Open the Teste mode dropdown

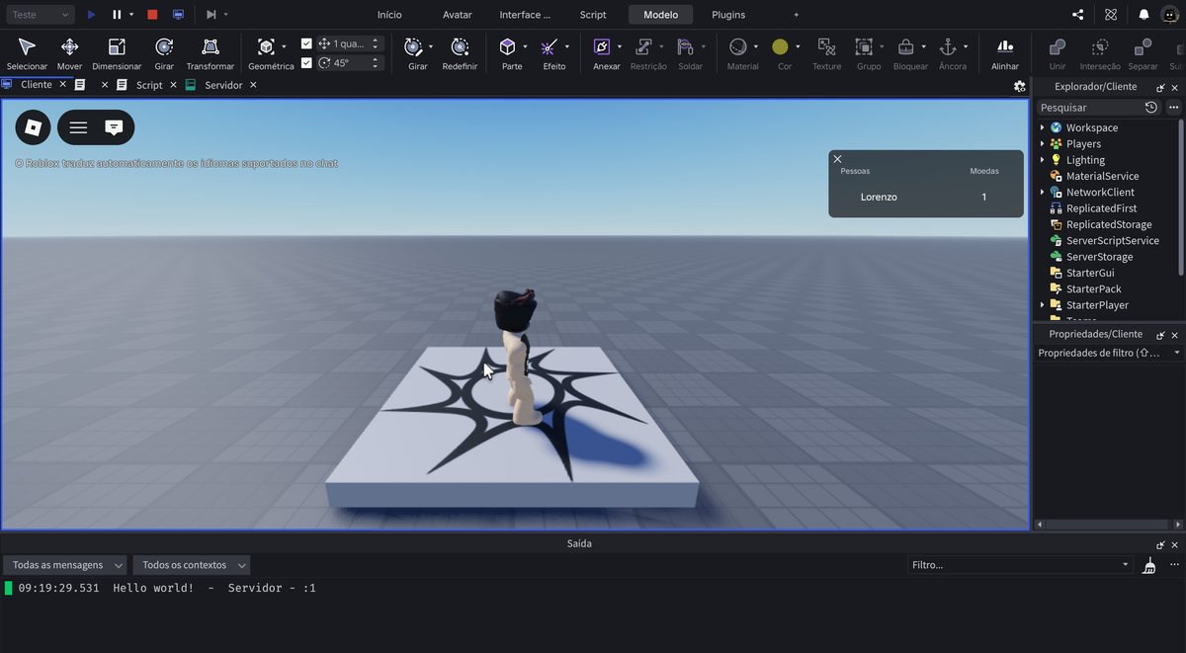pos(40,15)
